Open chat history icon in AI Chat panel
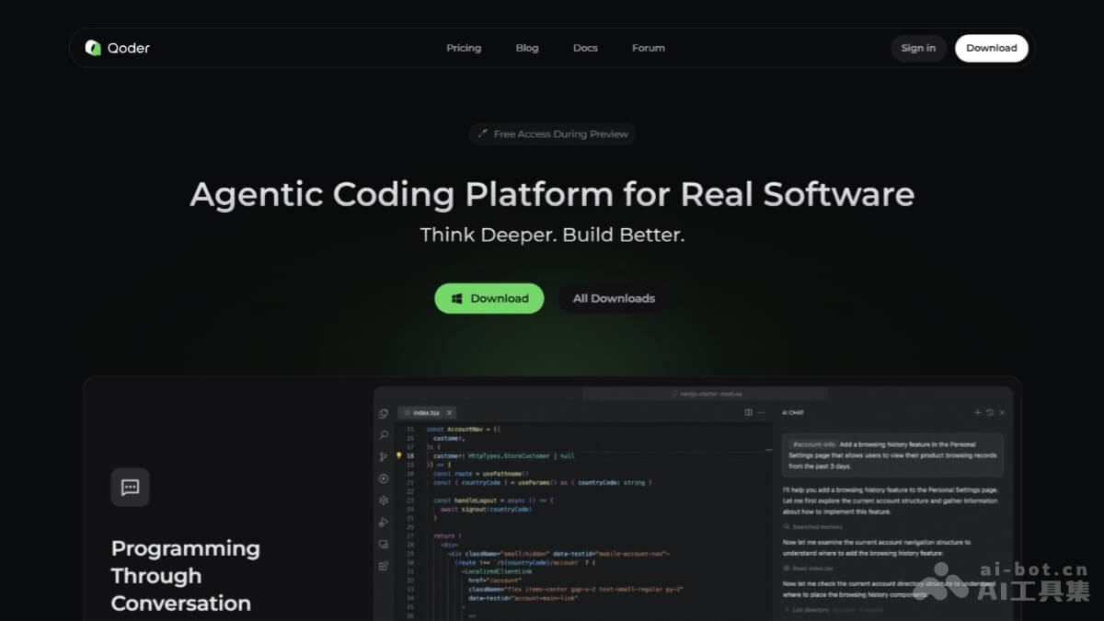1104x621 pixels. (x=988, y=411)
